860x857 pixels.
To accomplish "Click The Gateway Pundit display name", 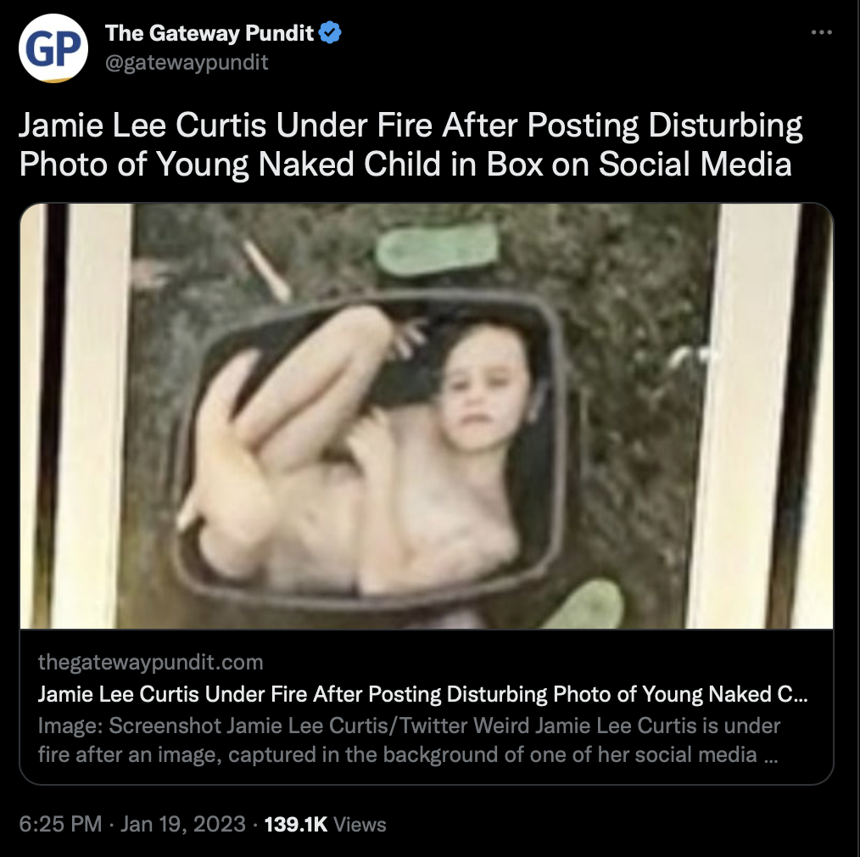I will click(209, 33).
